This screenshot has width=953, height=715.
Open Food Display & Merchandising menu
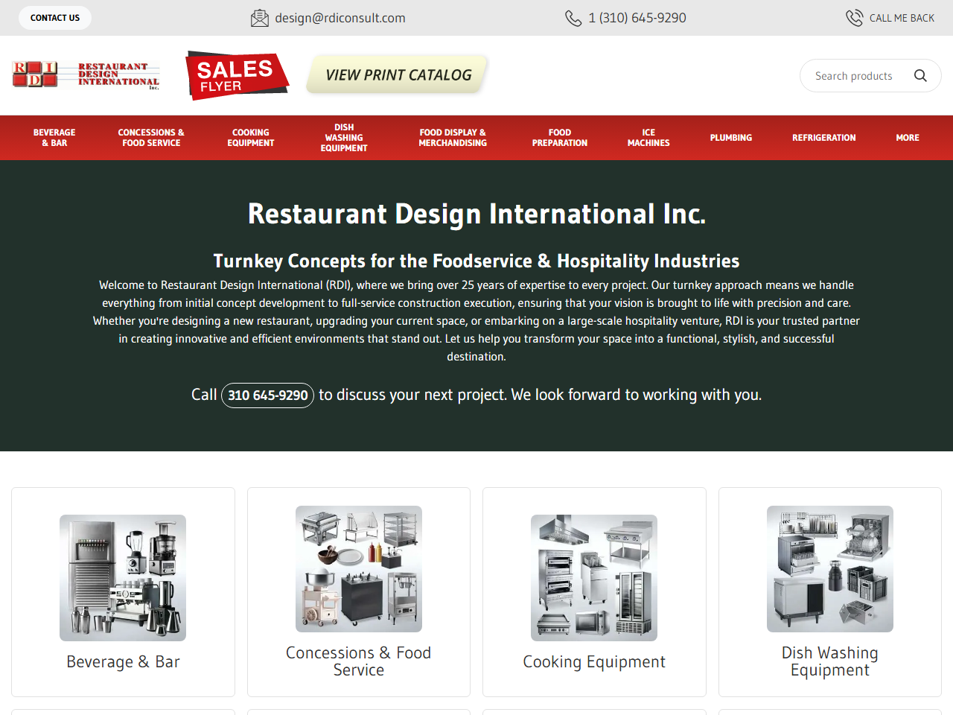tap(453, 138)
